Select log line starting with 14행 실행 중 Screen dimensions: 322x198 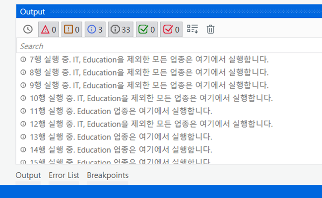(121, 150)
